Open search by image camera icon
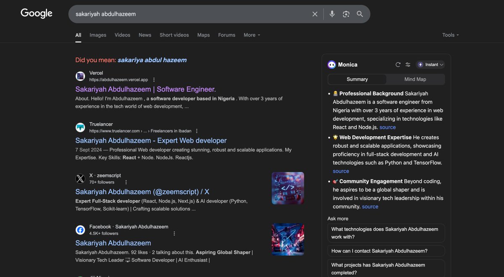 coord(346,14)
